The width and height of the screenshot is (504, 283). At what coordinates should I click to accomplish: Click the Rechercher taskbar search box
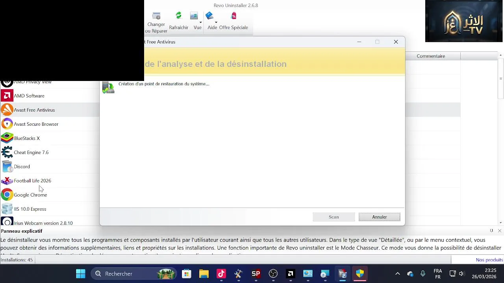(x=134, y=274)
